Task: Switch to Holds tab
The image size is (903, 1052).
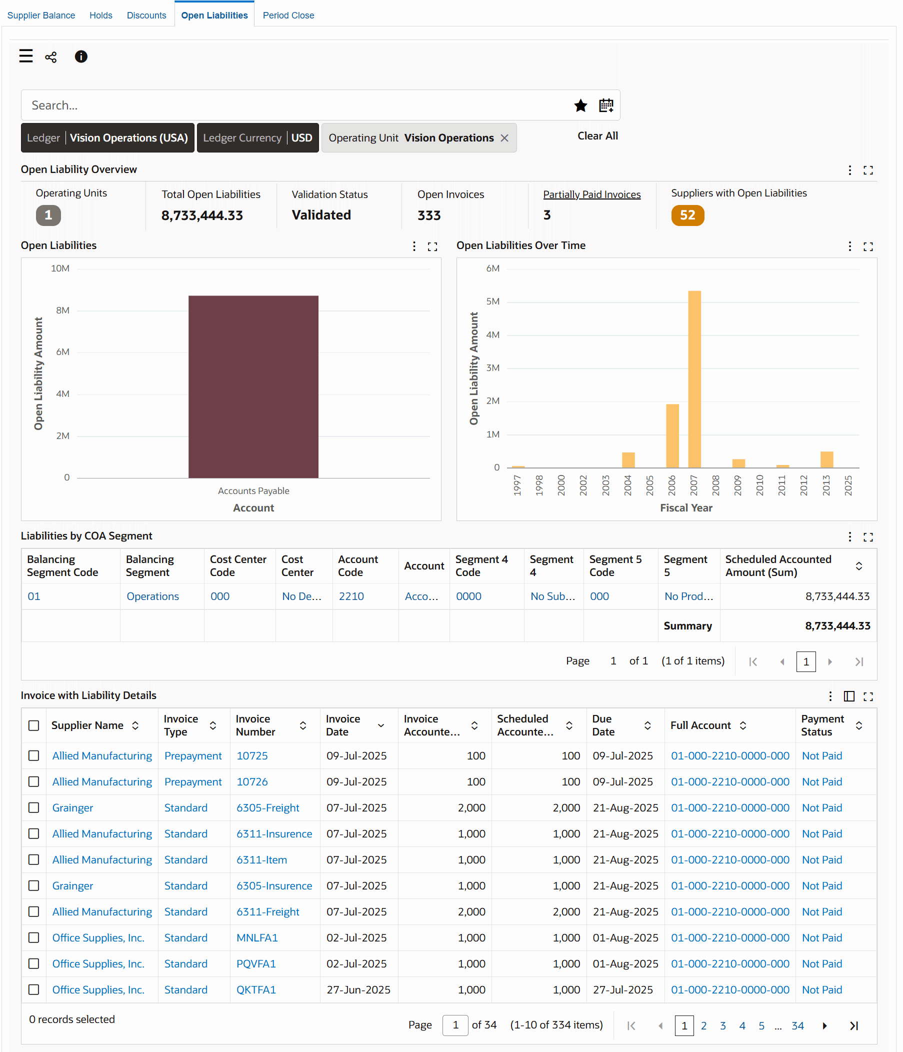Action: [x=101, y=15]
